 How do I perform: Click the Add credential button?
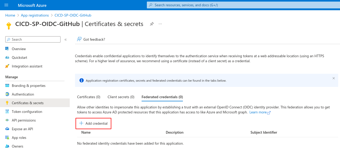pyautogui.click(x=93, y=123)
